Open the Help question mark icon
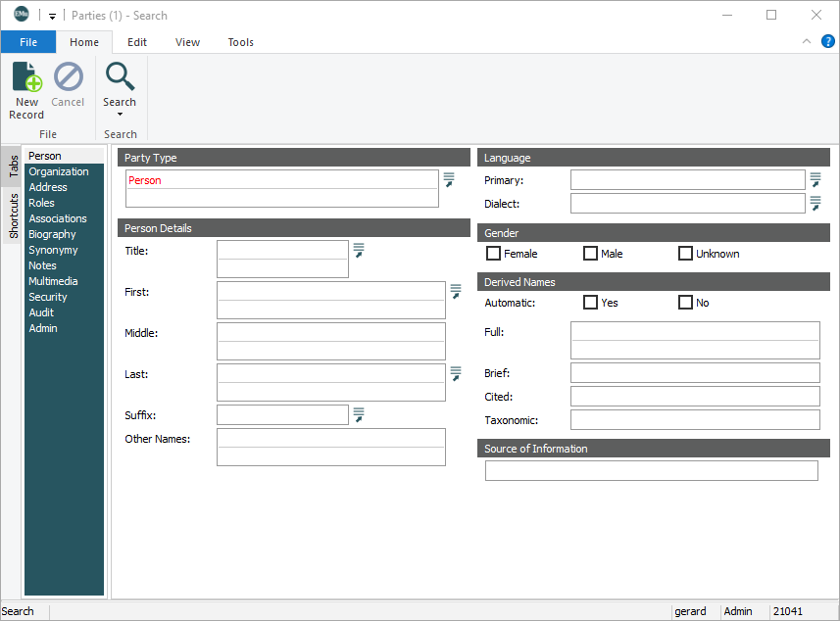The width and height of the screenshot is (840, 621). [x=827, y=41]
